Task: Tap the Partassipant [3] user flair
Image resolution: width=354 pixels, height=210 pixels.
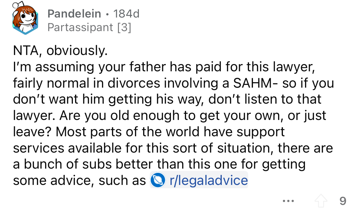Action: pos(90,27)
